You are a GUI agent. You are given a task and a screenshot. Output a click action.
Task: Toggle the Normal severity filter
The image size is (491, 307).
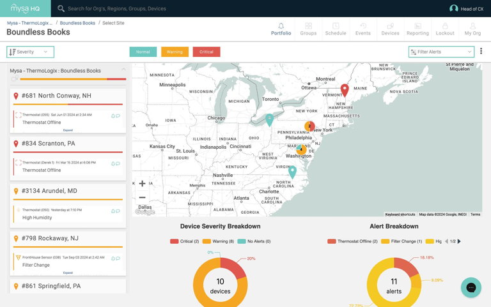tap(143, 52)
